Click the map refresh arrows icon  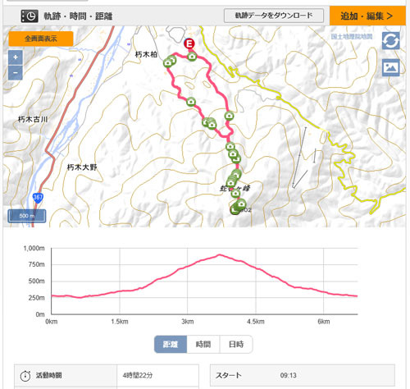point(391,41)
